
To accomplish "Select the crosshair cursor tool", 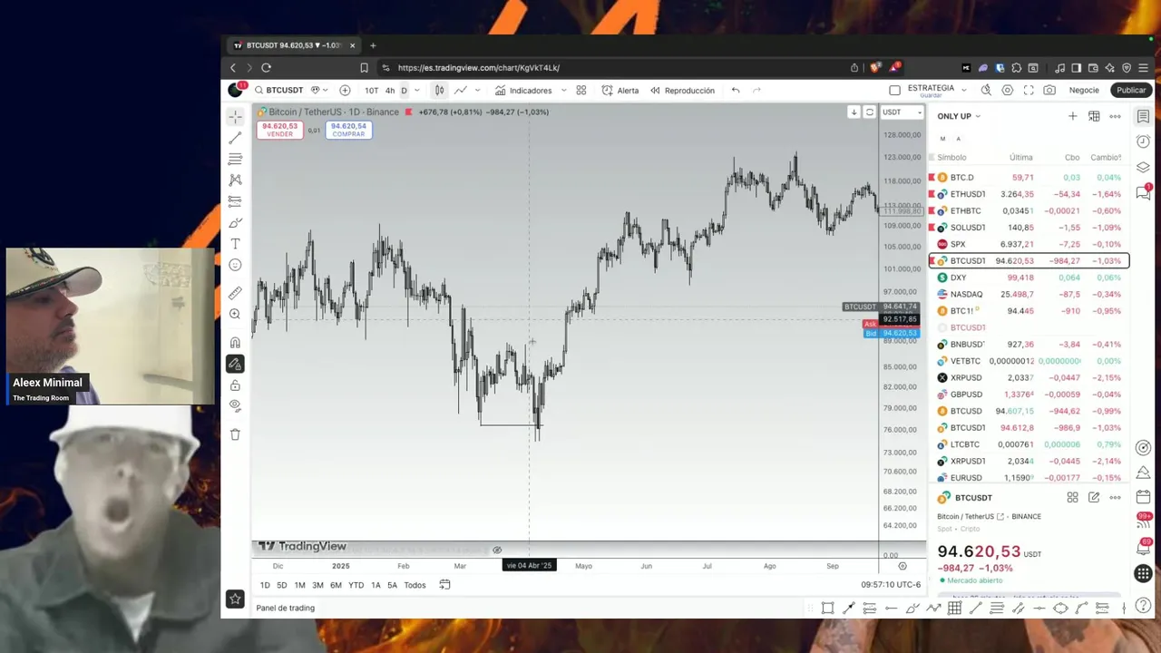I will pyautogui.click(x=235, y=117).
